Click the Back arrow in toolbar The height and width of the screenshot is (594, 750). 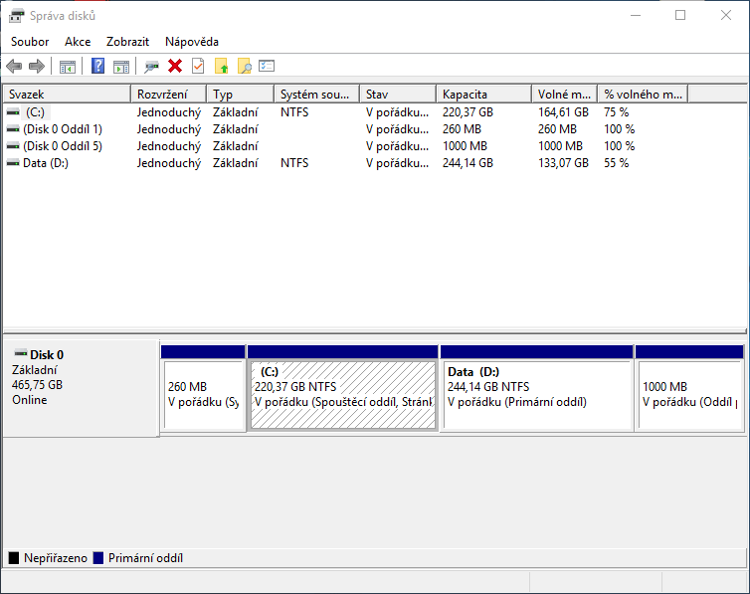[x=14, y=67]
